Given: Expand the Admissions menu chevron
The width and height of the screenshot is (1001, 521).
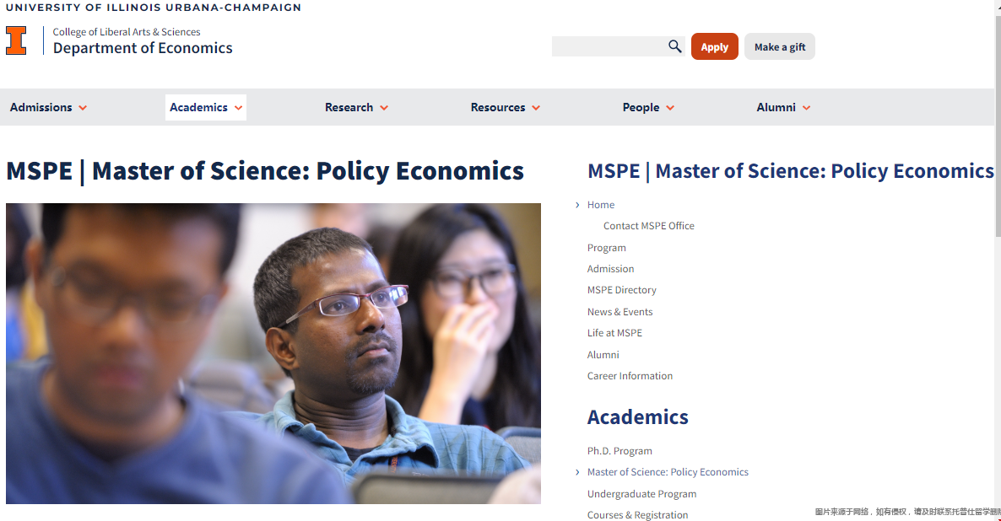Looking at the screenshot, I should coord(83,109).
